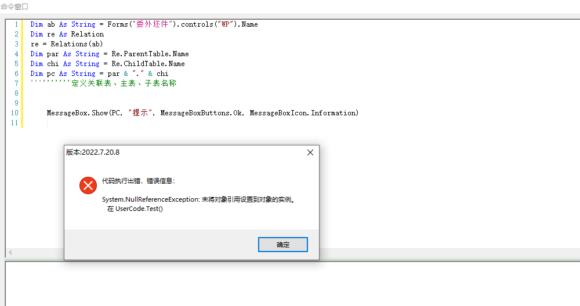Click the lower output pane area

click(292, 284)
